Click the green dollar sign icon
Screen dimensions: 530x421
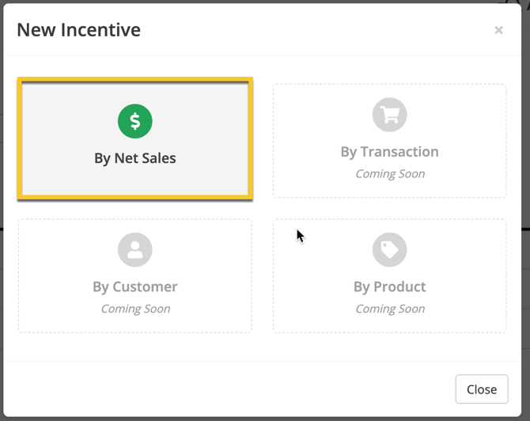[135, 121]
